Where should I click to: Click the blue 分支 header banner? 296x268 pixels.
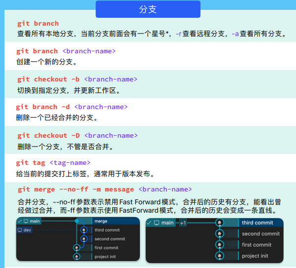(148, 9)
